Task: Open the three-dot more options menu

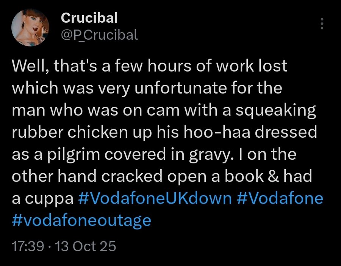Action: pyautogui.click(x=322, y=24)
